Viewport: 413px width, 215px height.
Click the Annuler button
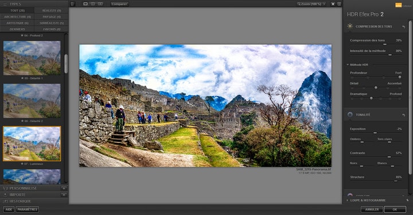[x=372, y=209]
